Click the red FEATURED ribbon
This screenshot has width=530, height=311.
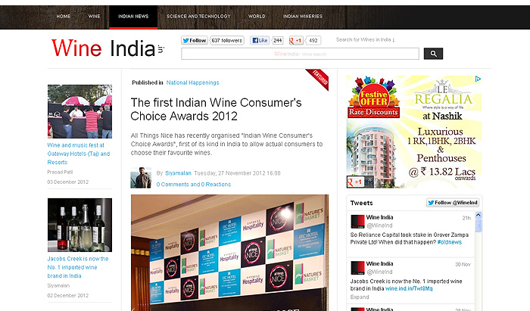click(319, 79)
